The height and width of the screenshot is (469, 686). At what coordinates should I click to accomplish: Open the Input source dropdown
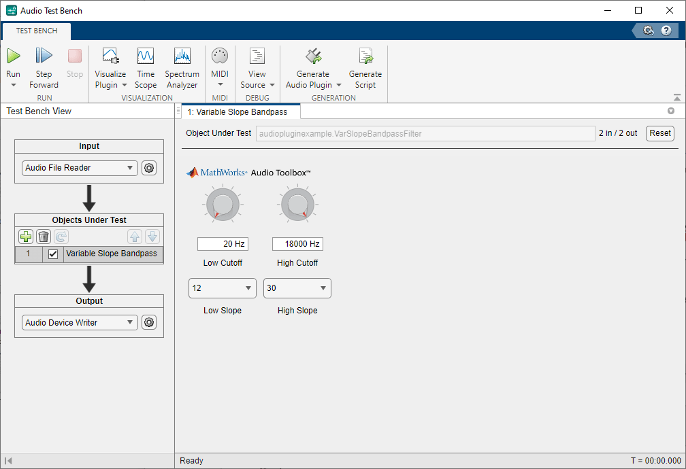[80, 168]
